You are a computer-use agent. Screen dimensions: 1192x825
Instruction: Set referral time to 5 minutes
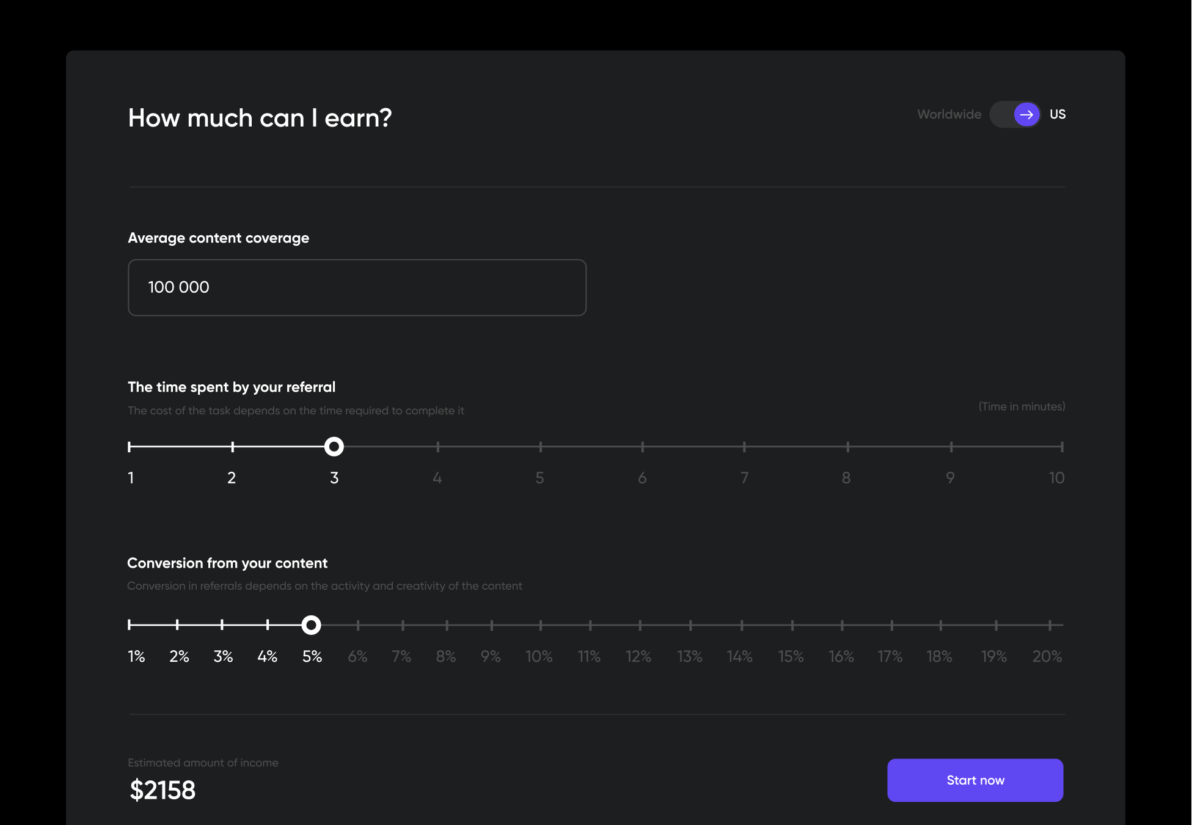(x=541, y=447)
